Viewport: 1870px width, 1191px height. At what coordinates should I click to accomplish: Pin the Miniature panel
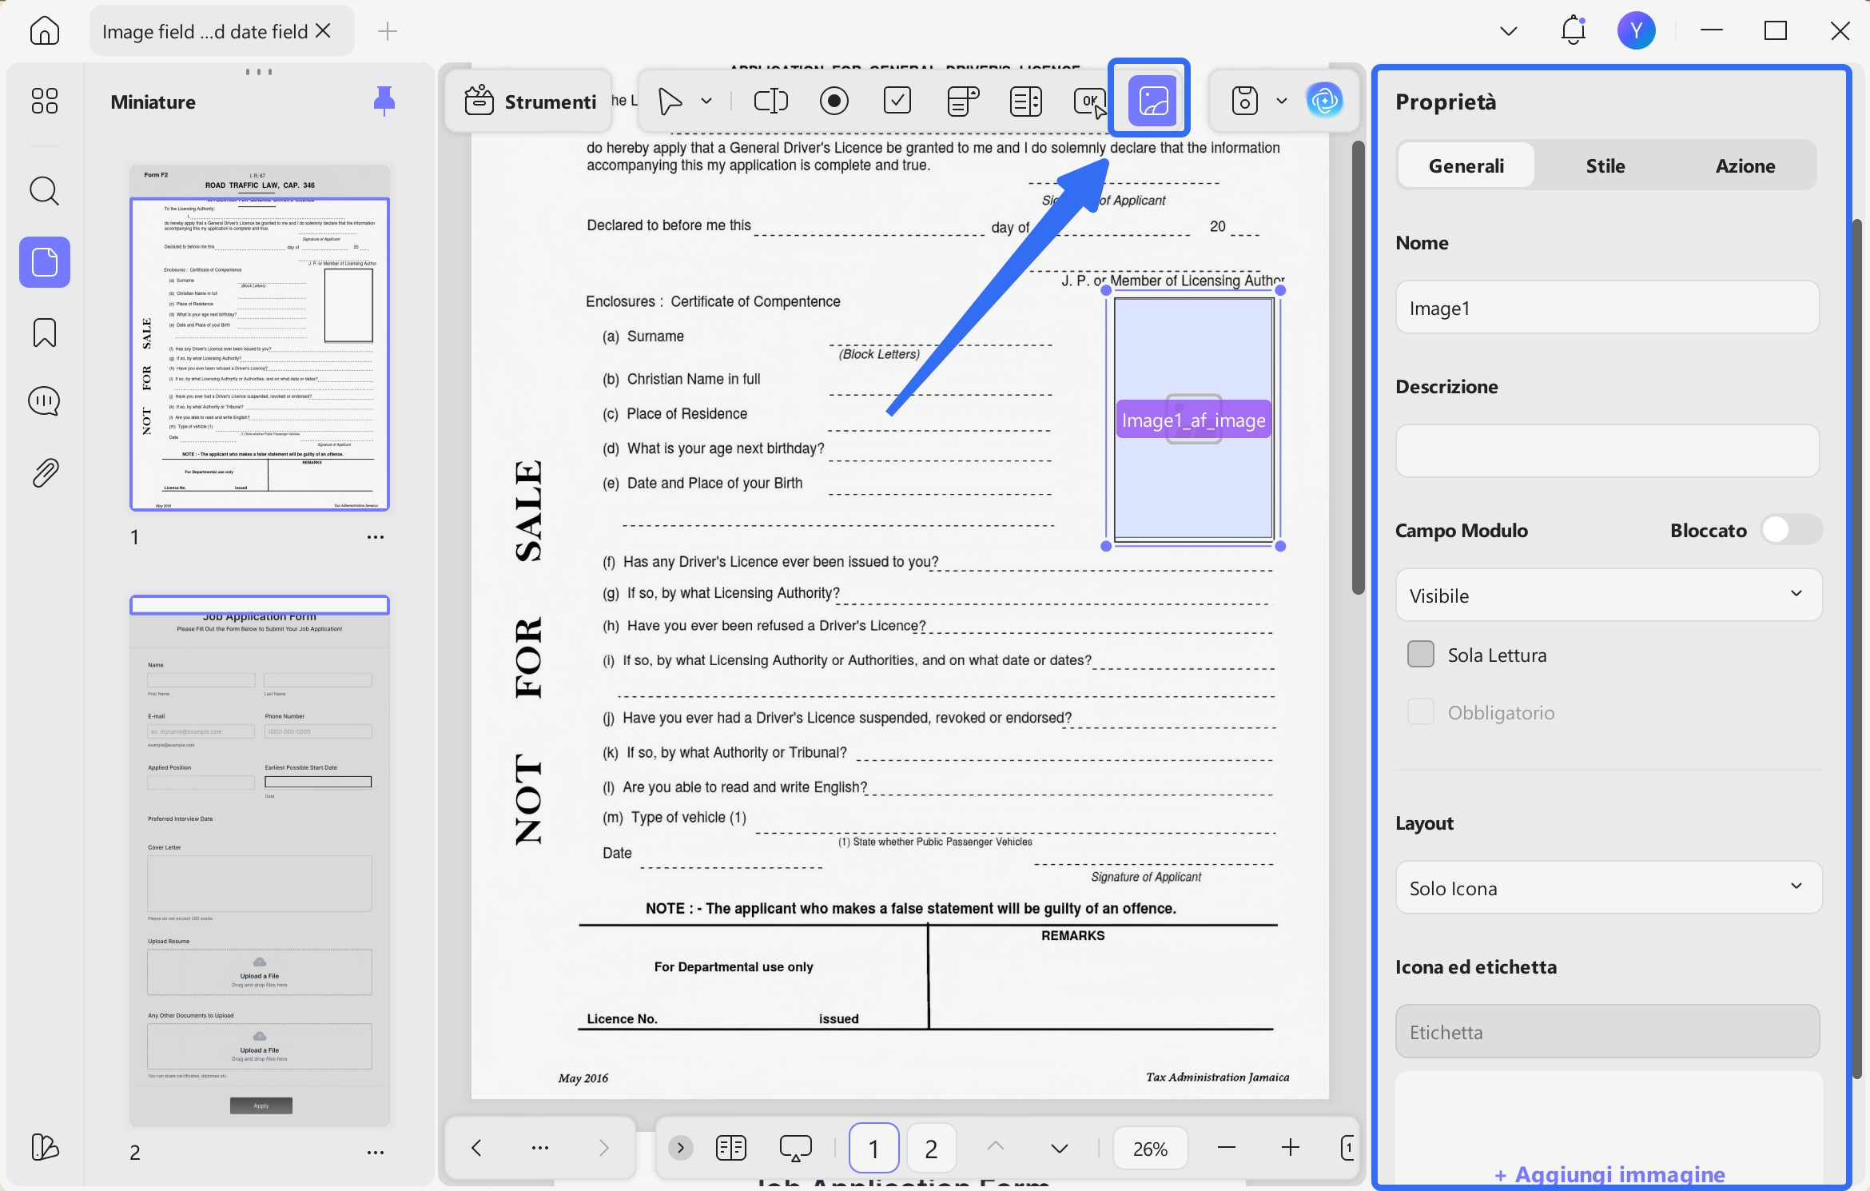(384, 101)
